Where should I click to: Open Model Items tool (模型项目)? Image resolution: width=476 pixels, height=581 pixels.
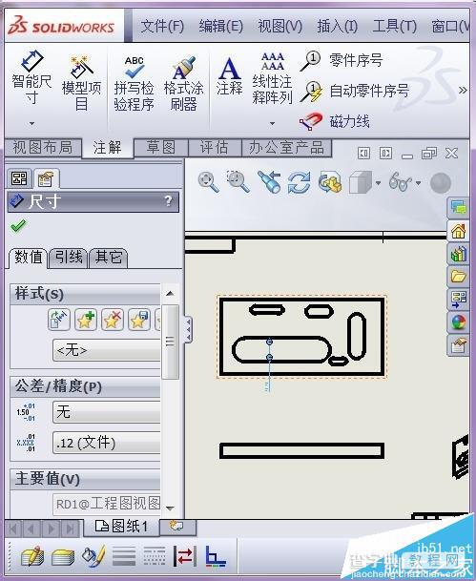coord(81,83)
